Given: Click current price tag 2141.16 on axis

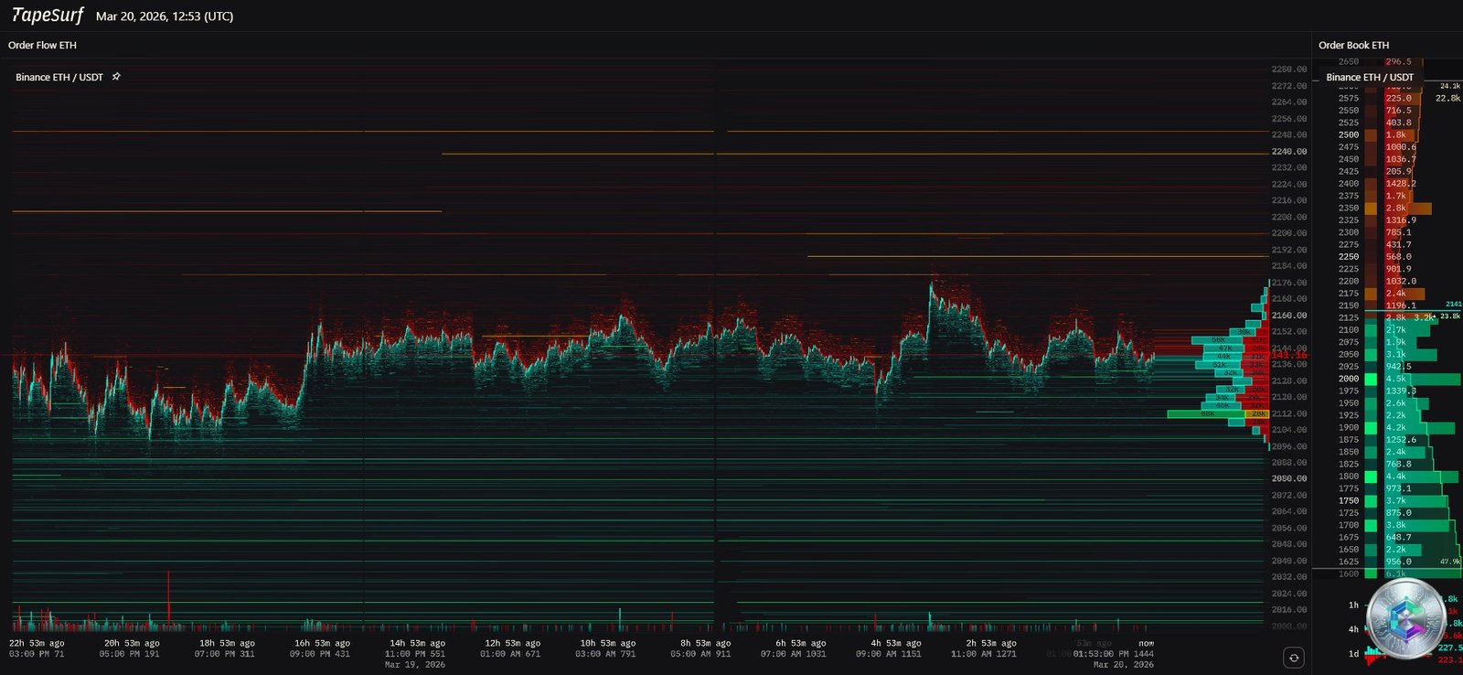Looking at the screenshot, I should pos(1289,355).
